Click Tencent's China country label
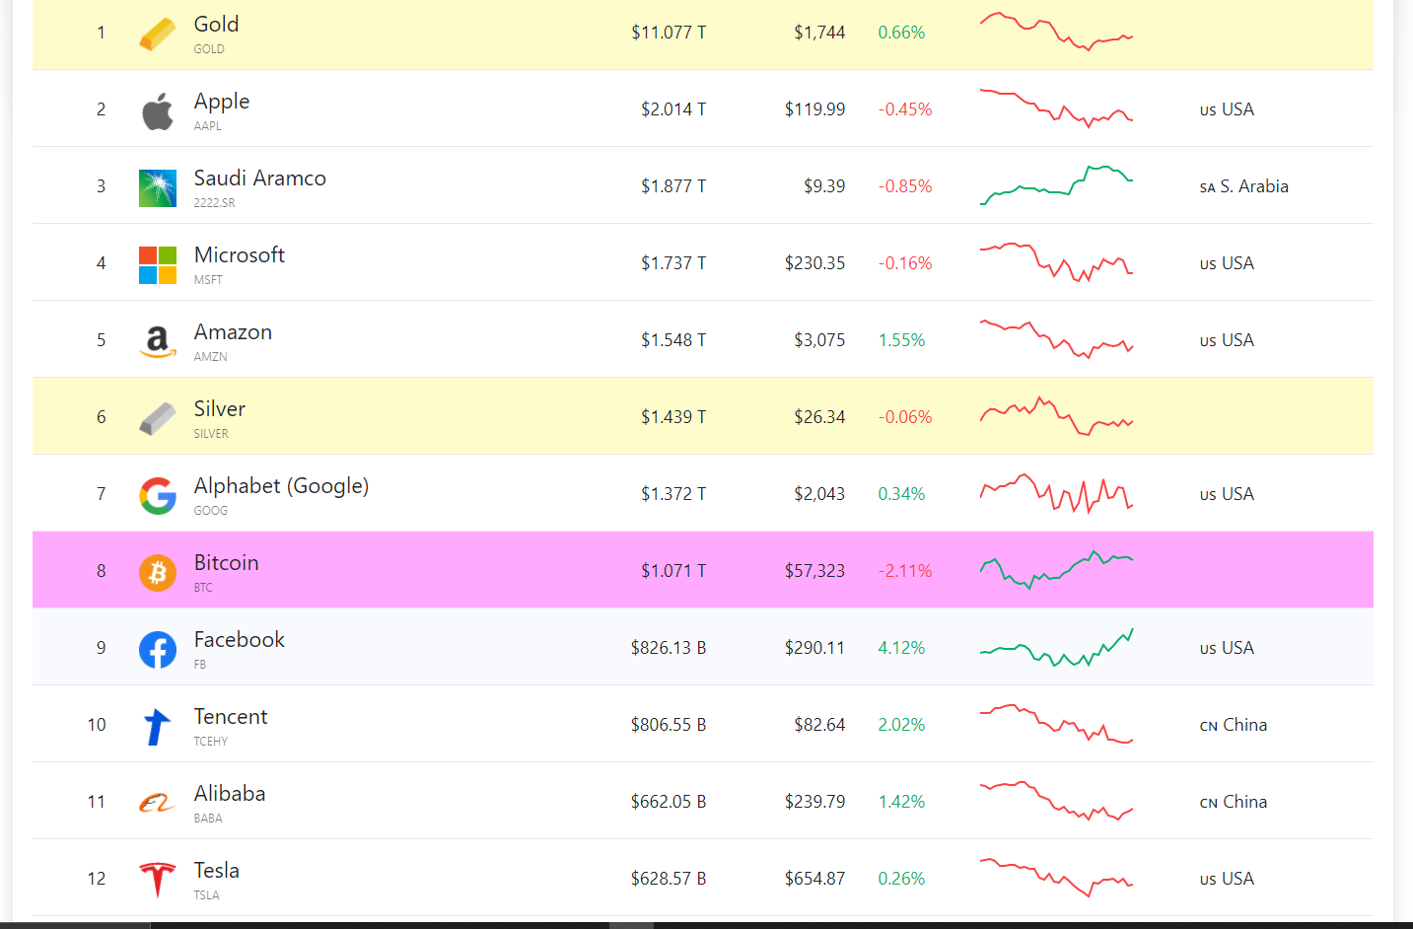The height and width of the screenshot is (929, 1413). click(1234, 725)
